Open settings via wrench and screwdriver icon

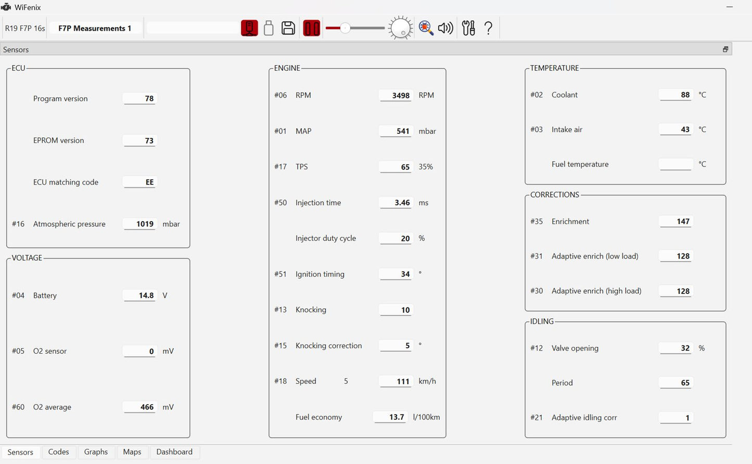468,28
